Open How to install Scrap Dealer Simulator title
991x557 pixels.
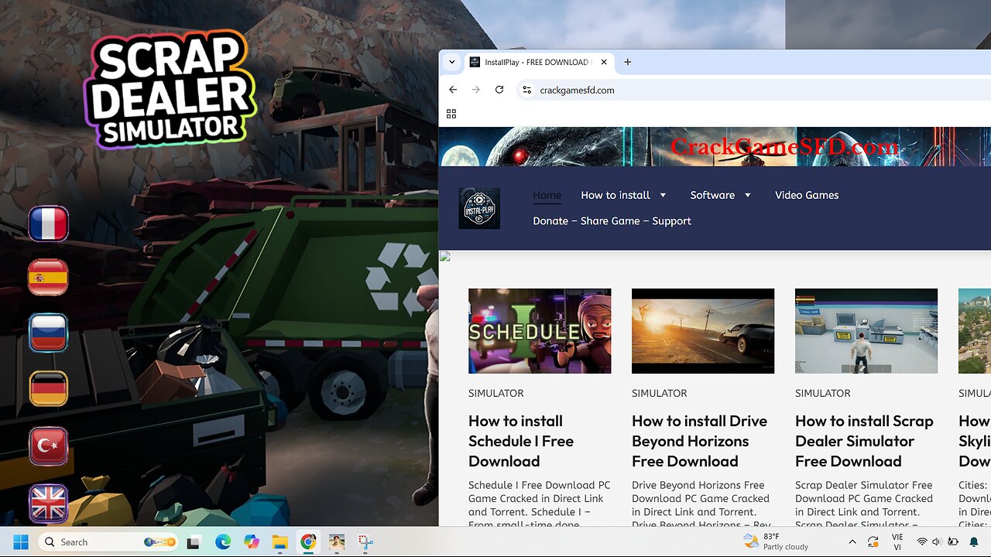point(864,441)
